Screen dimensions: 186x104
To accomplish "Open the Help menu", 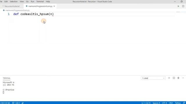I will (x=48, y=2).
